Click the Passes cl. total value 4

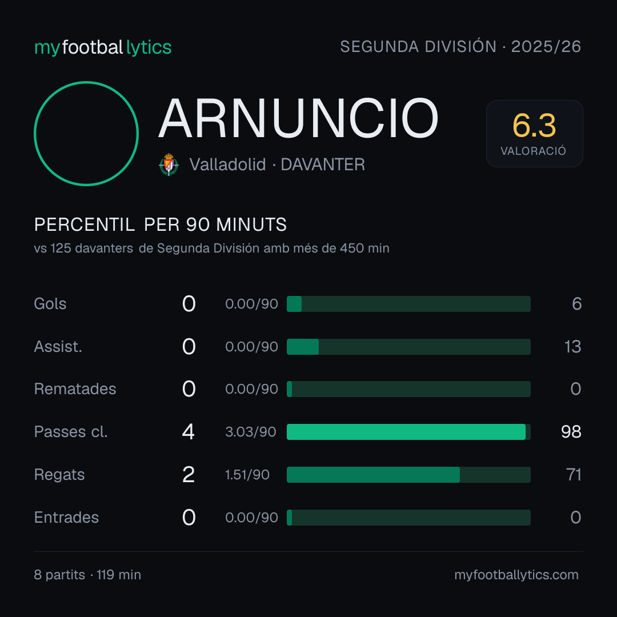189,432
